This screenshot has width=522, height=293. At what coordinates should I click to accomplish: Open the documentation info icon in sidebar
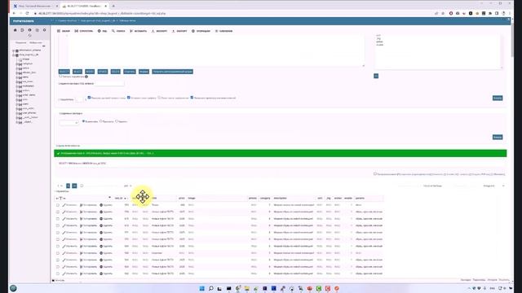point(29,30)
